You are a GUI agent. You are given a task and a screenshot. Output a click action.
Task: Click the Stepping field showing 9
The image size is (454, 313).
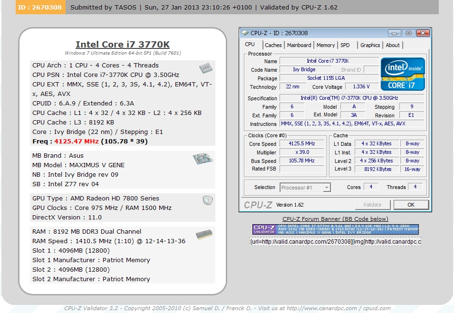[411, 107]
